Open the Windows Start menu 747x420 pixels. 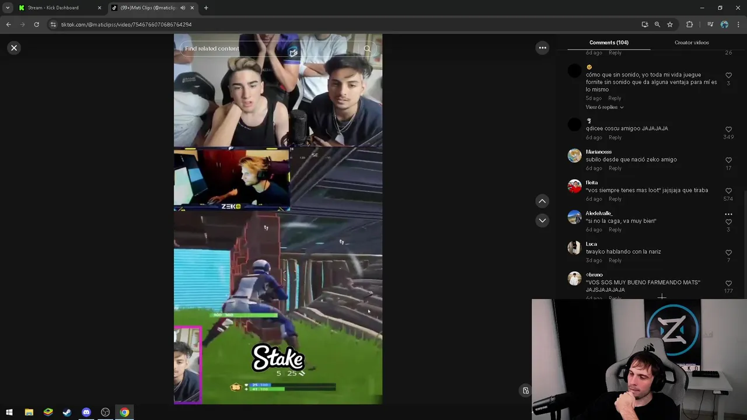coord(9,412)
